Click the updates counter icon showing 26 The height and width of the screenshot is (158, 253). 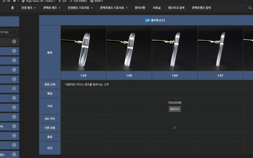click(x=3, y=1)
